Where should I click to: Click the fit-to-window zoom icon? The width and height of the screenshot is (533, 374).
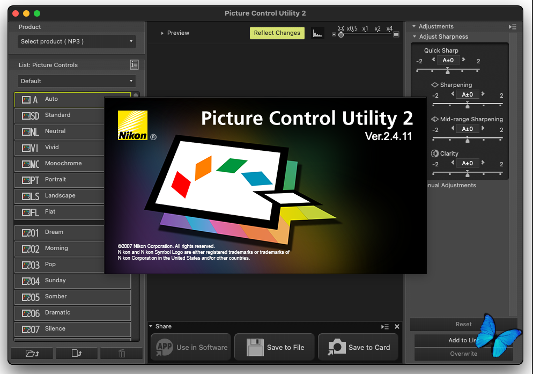341,28
